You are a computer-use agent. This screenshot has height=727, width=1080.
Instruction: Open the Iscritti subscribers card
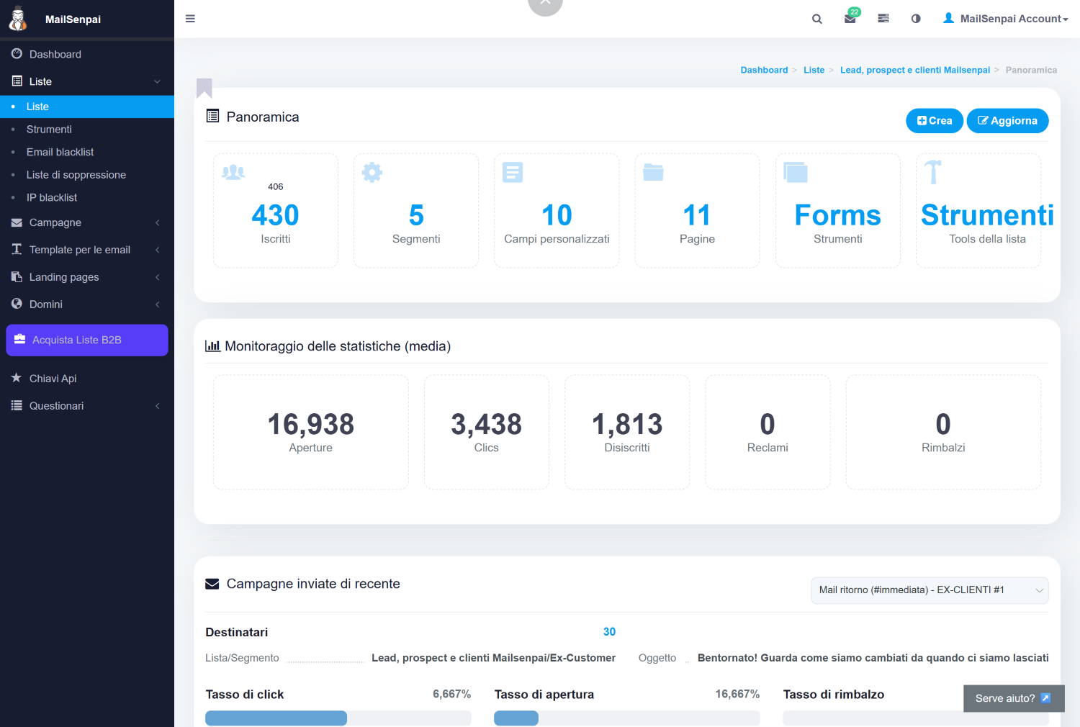276,211
